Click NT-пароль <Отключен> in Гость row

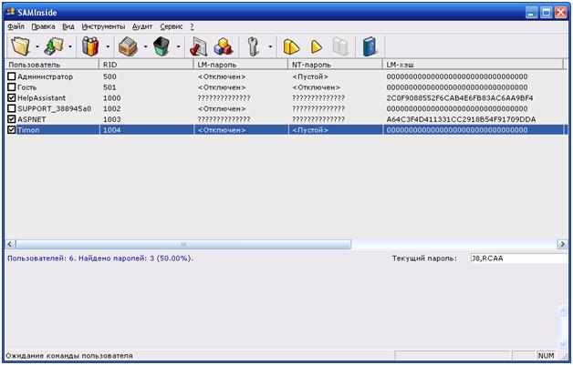(316, 87)
